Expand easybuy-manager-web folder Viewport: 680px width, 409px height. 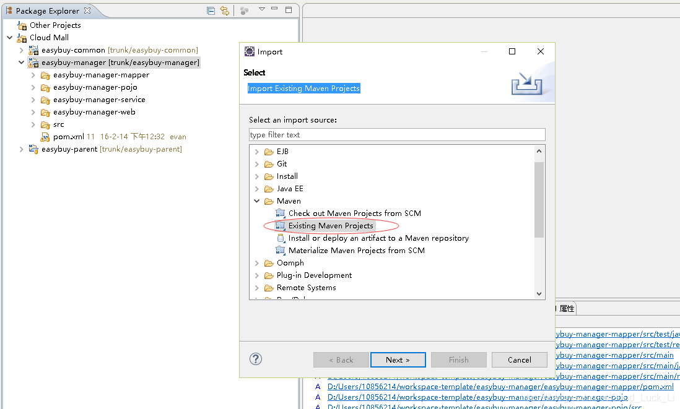(33, 112)
